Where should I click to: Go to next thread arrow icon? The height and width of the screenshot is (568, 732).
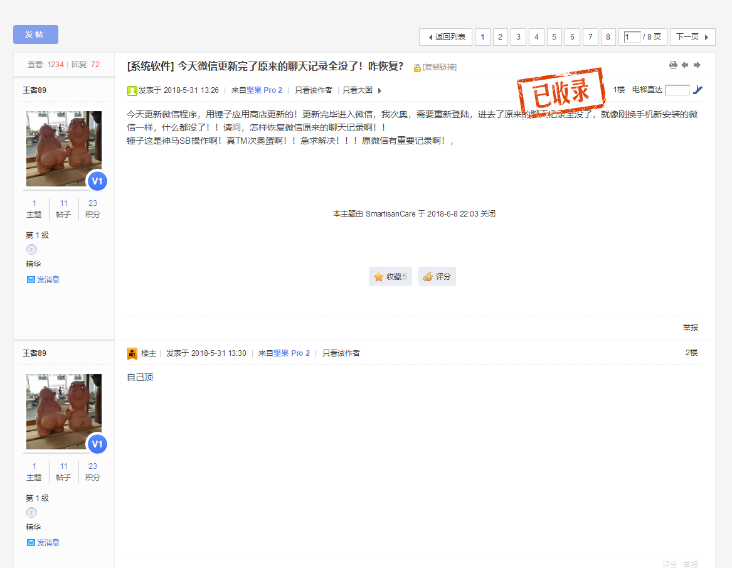697,65
